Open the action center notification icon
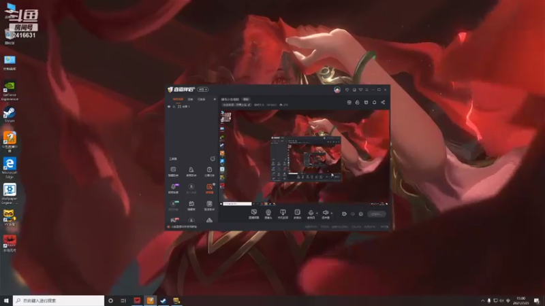This screenshot has width=545, height=306. click(537, 301)
